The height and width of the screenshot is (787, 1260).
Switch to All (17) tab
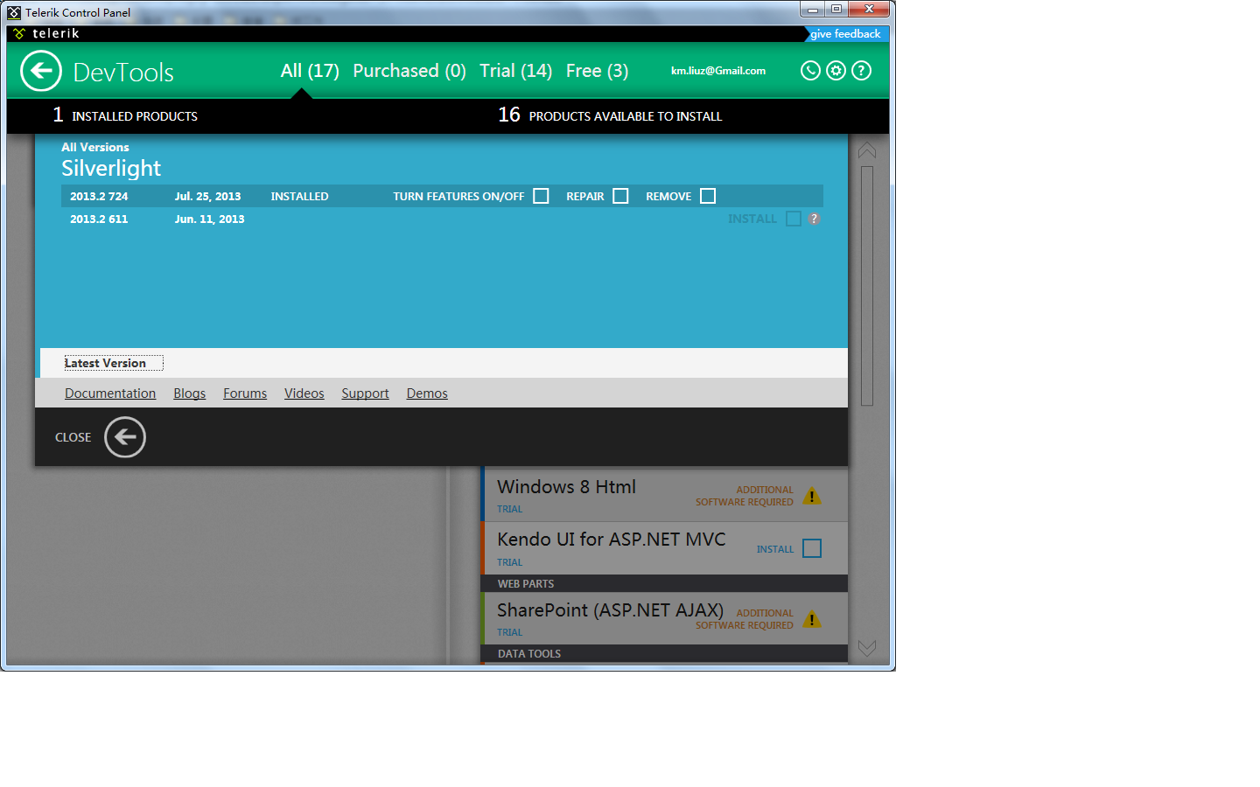click(x=310, y=71)
